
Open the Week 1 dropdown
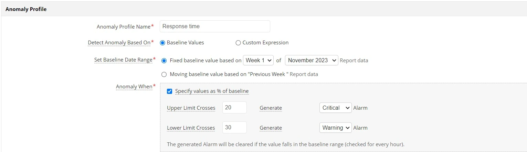pos(258,60)
